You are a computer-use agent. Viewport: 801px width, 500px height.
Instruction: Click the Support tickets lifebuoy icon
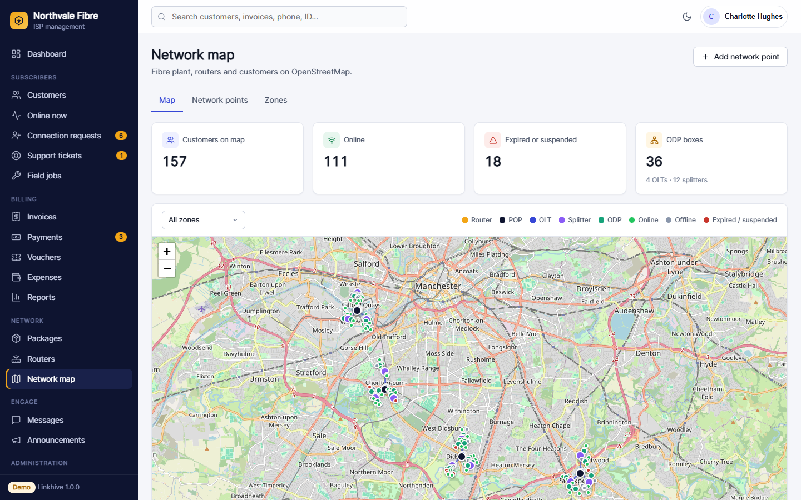(x=16, y=156)
